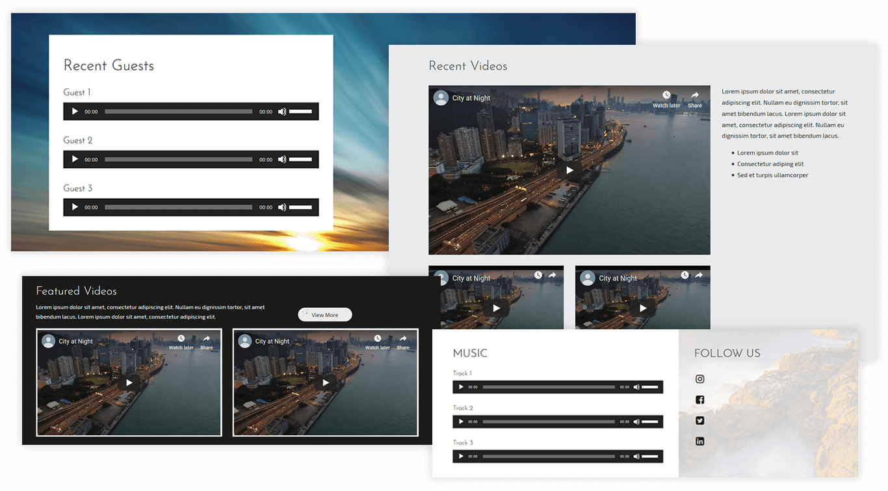888x491 pixels.
Task: Click the volume slider on the Guest 2 player
Action: (x=301, y=159)
